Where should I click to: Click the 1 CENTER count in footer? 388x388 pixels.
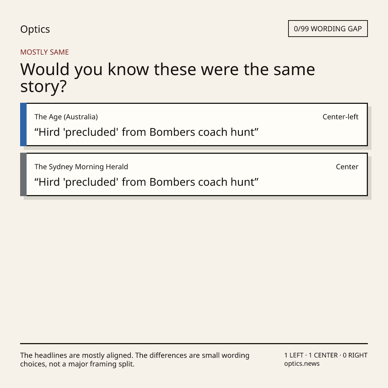pos(323,355)
